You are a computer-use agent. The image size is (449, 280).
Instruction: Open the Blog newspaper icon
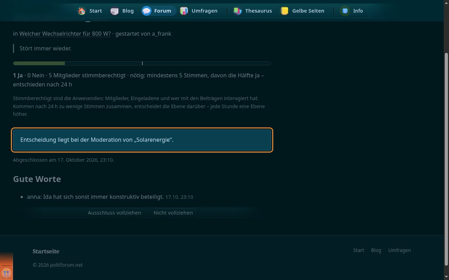pyautogui.click(x=115, y=11)
